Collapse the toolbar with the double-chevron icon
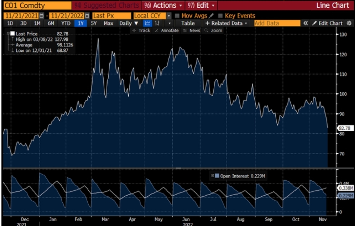Screen dimensions: 355x226 [305, 23]
